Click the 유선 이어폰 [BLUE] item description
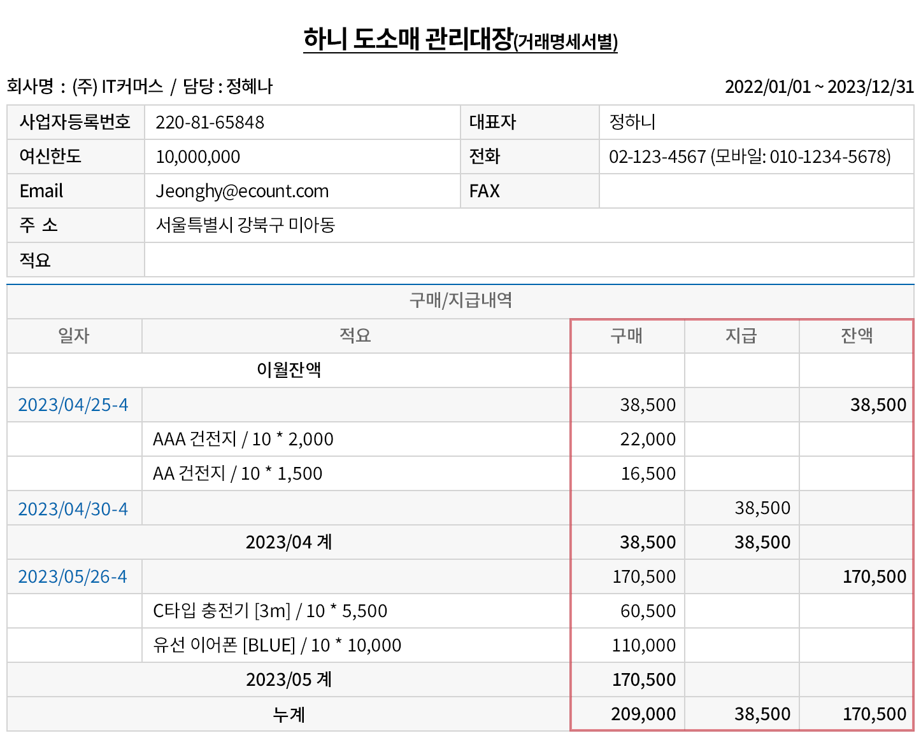The width and height of the screenshot is (921, 738). click(x=277, y=645)
